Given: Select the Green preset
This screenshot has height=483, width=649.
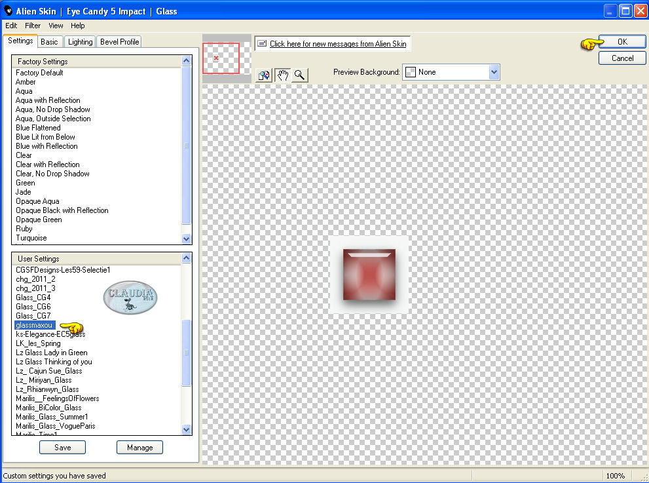Looking at the screenshot, I should pos(26,183).
